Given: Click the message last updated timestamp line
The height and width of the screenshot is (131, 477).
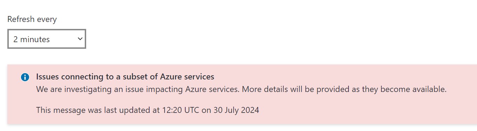Looking at the screenshot, I should click(147, 110).
